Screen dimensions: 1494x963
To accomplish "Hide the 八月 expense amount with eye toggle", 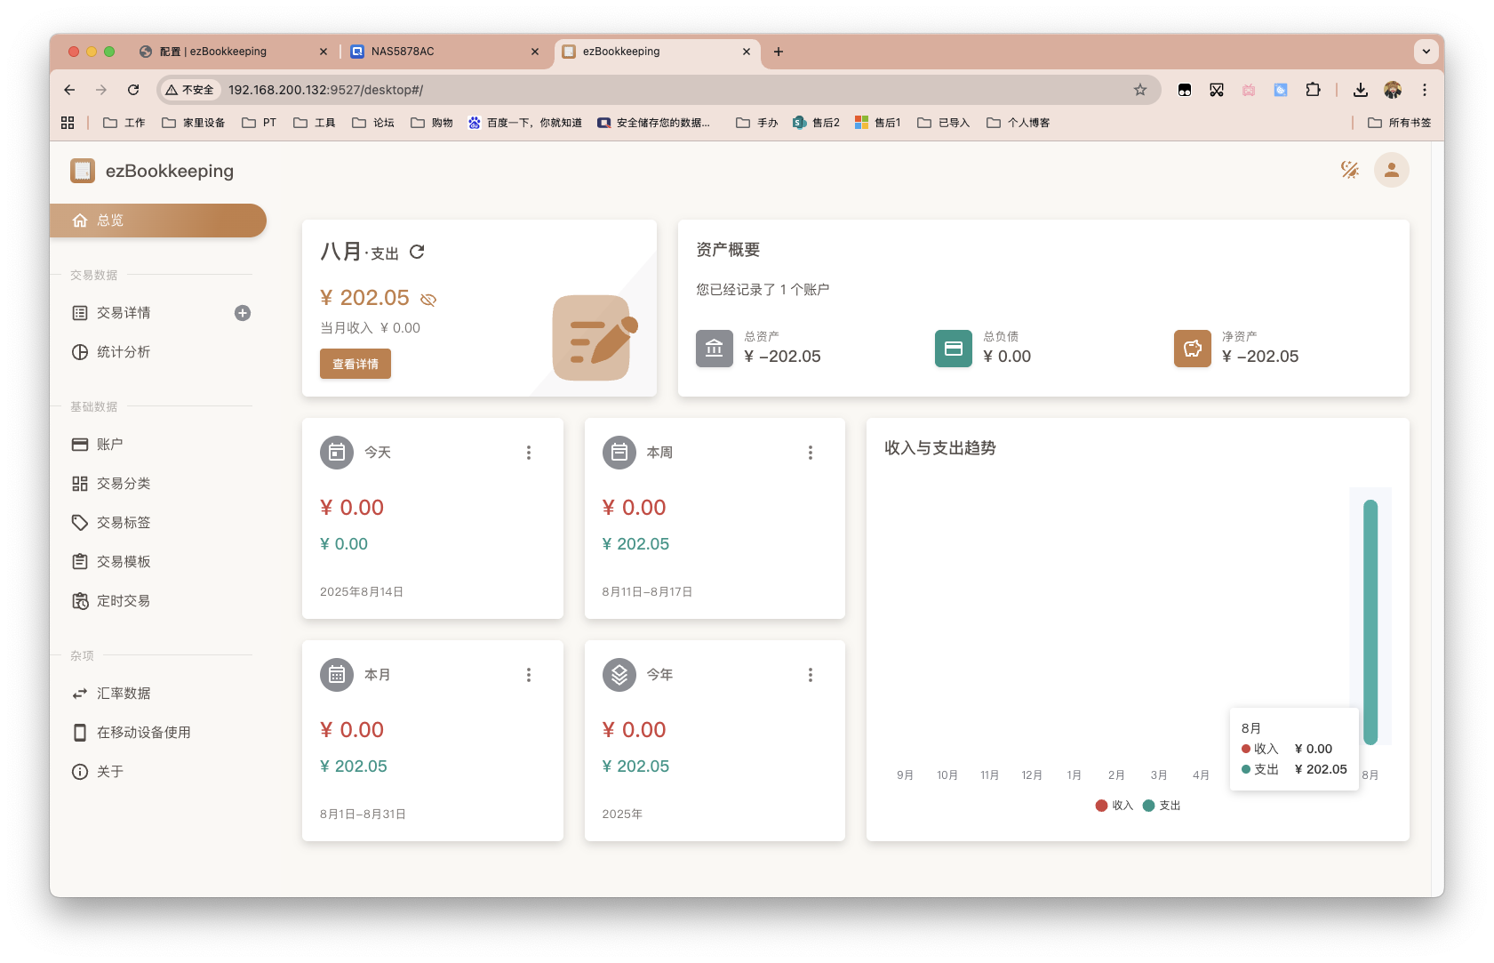I will [x=428, y=299].
